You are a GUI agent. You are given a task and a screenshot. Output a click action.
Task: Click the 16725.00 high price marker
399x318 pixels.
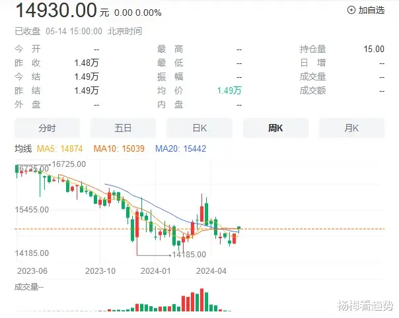coord(69,164)
